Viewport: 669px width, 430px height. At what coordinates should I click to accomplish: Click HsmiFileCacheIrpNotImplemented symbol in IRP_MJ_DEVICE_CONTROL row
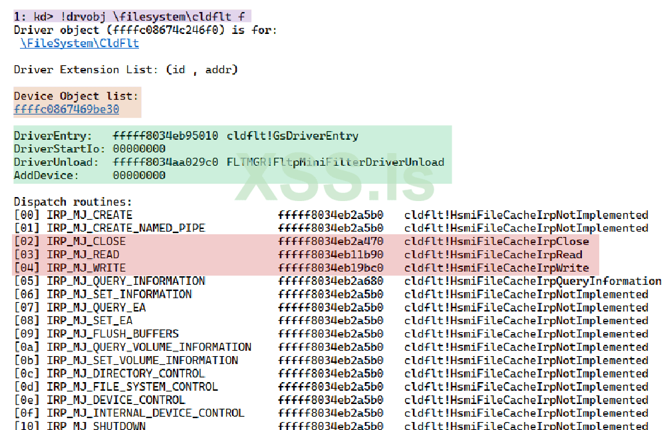click(527, 400)
